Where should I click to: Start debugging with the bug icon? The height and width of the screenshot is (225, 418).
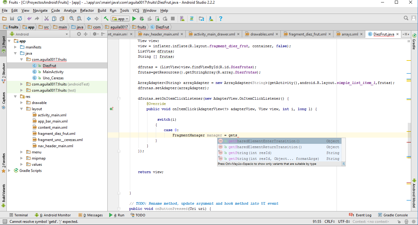pyautogui.click(x=142, y=19)
